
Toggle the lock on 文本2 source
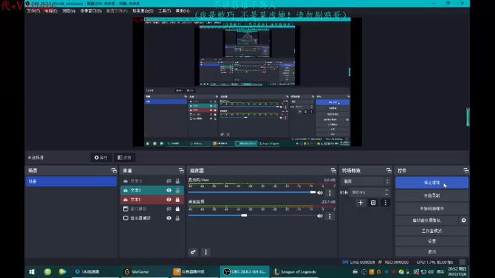178,190
